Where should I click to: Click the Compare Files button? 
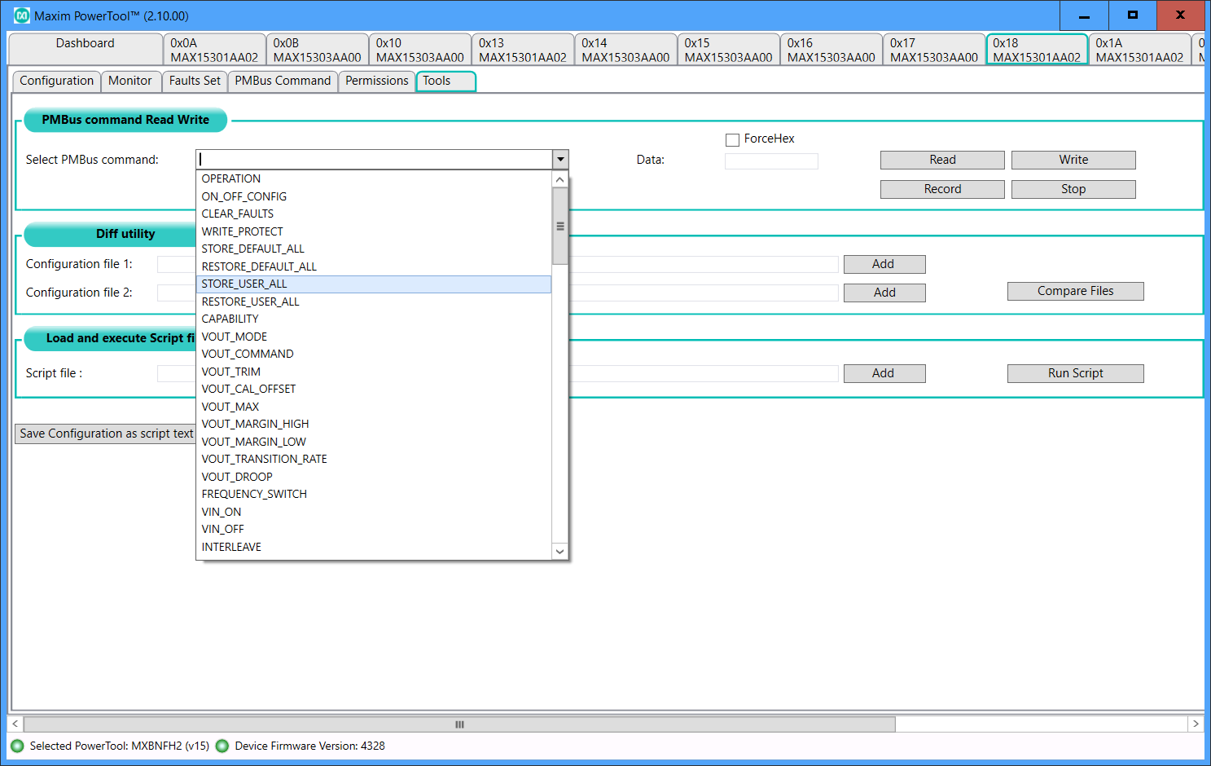(1075, 291)
